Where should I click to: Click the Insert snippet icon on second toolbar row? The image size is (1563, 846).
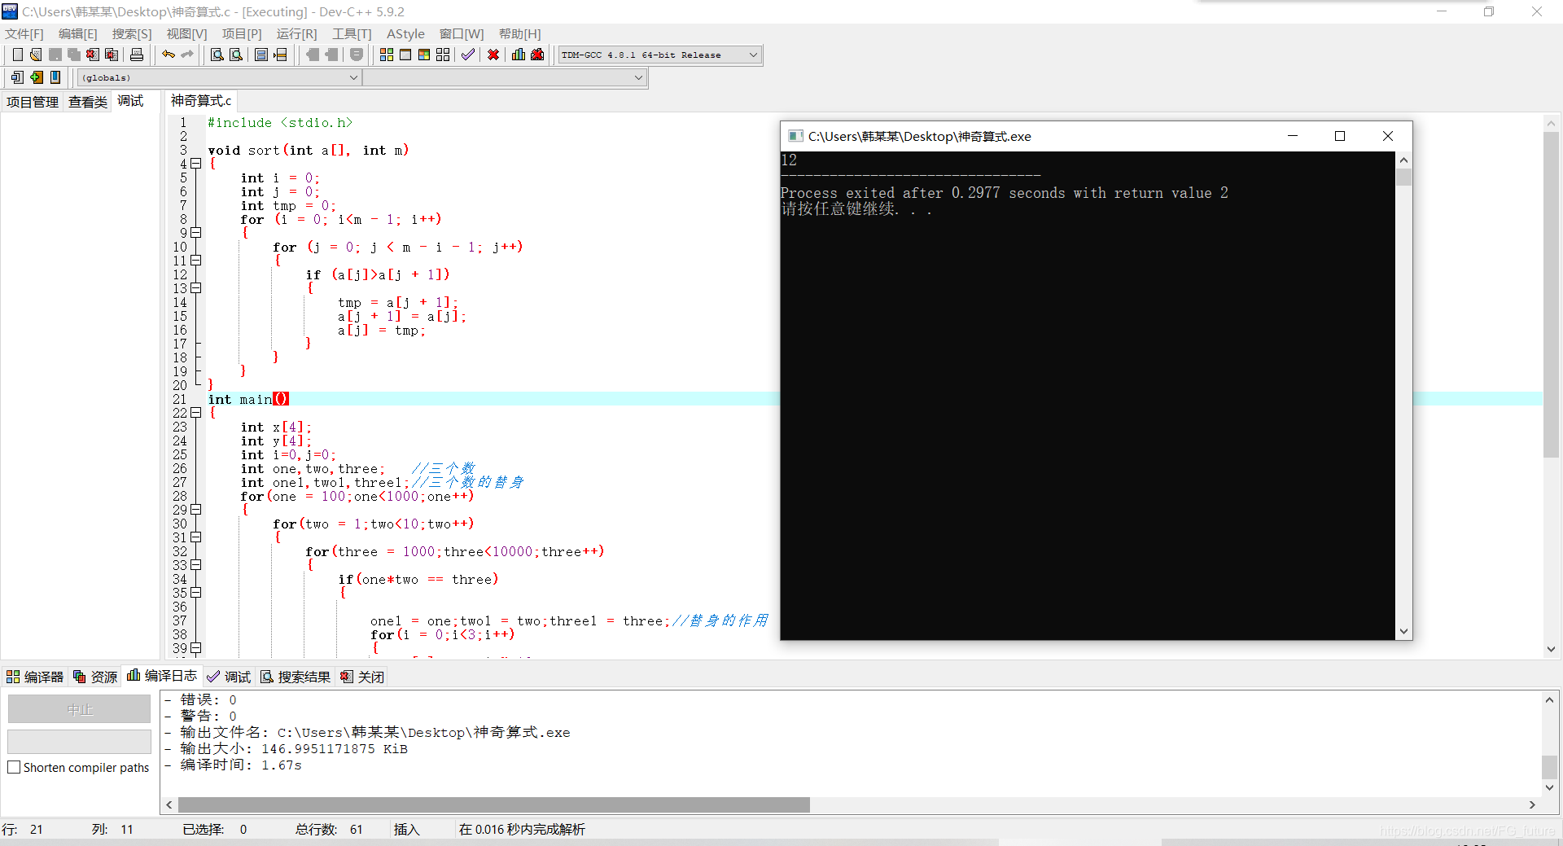[x=17, y=77]
